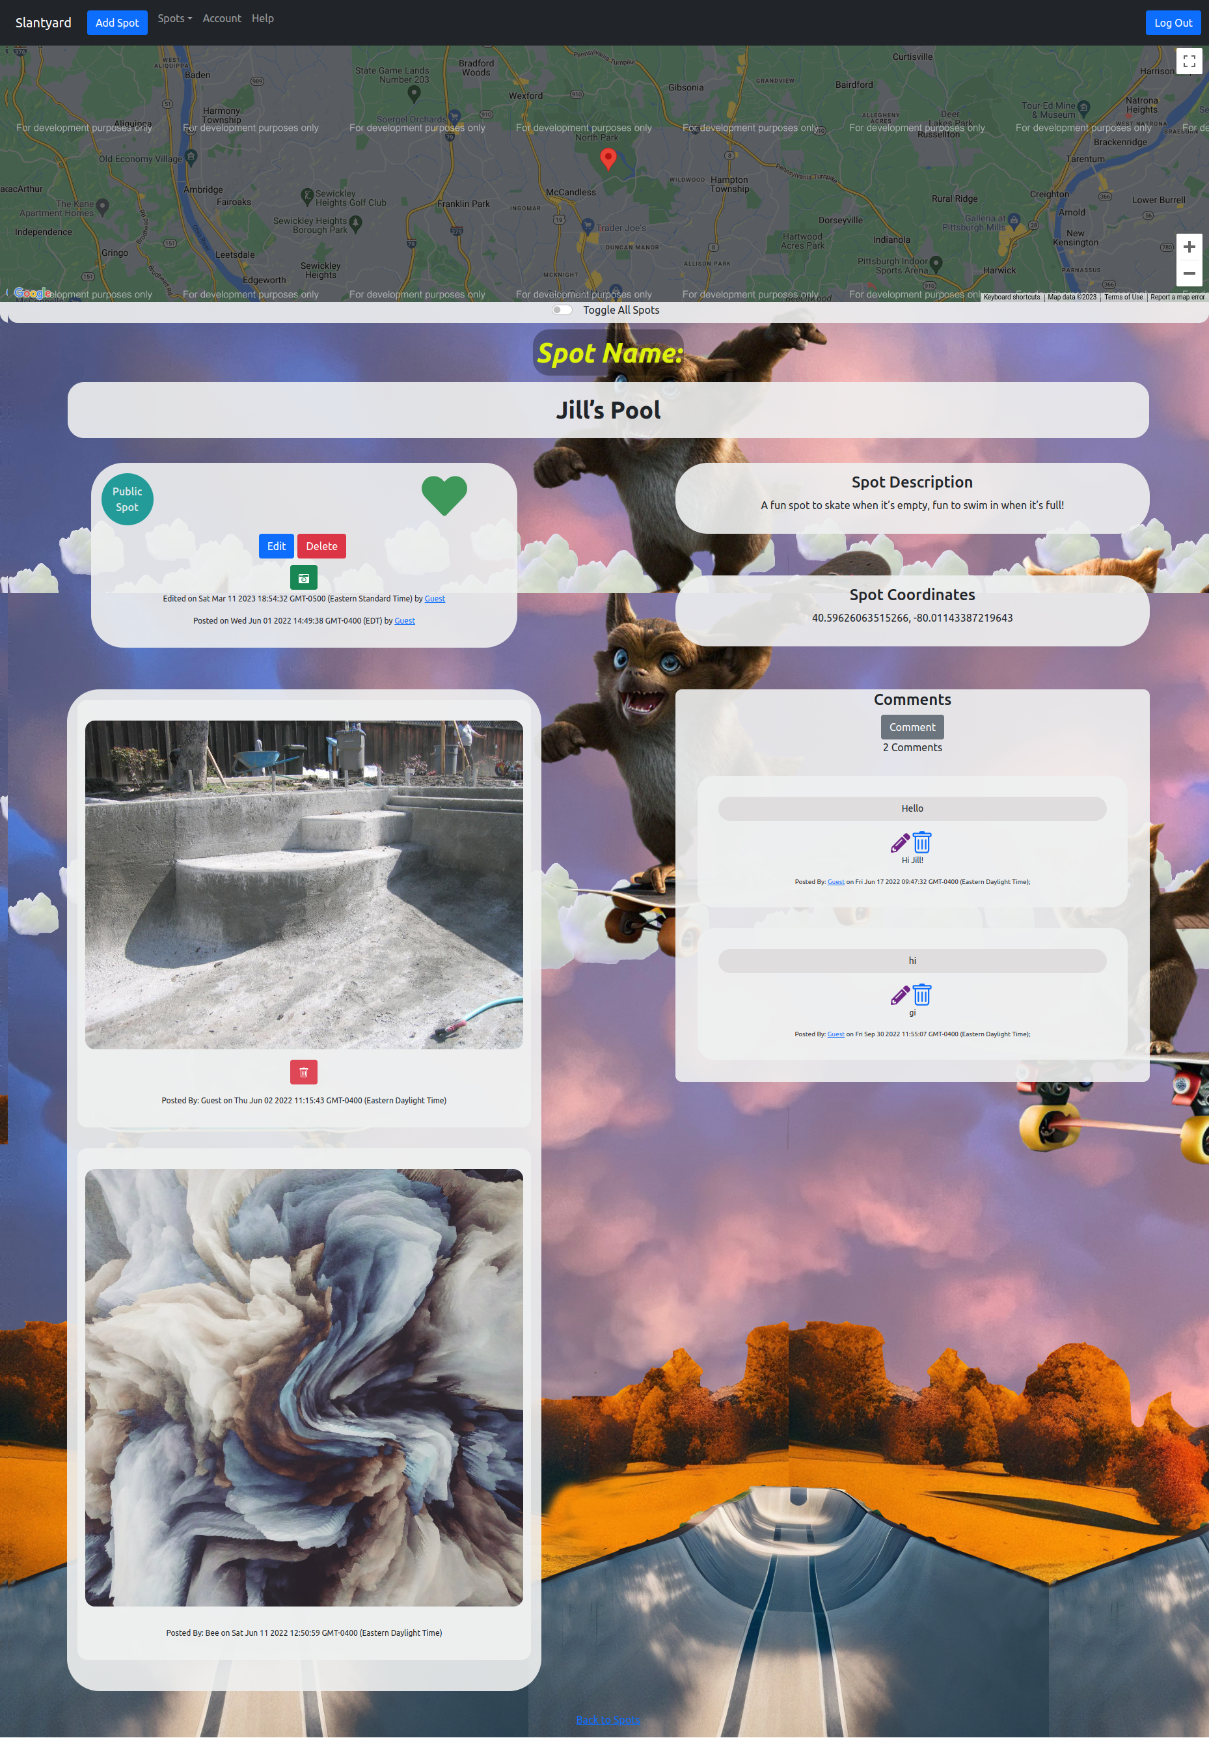Open the Help menu item
1209x1738 pixels.
coord(262,18)
